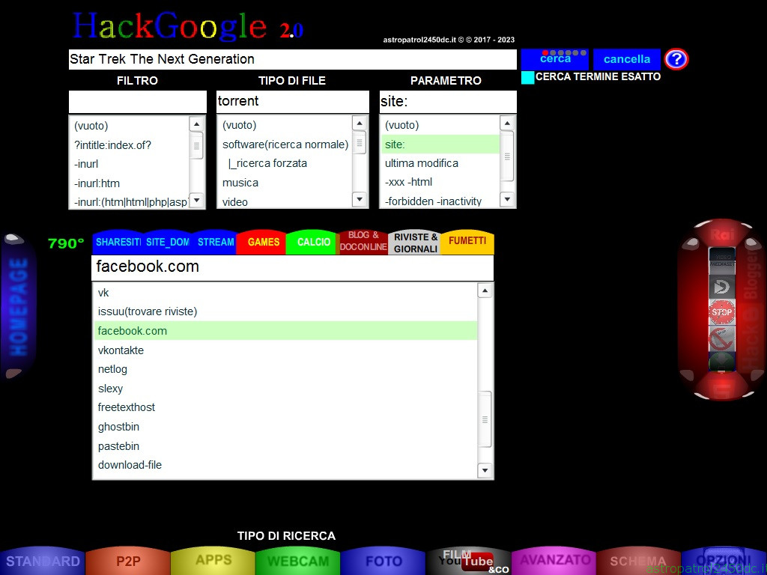
Task: Select vk in the site list
Action: [x=285, y=293]
